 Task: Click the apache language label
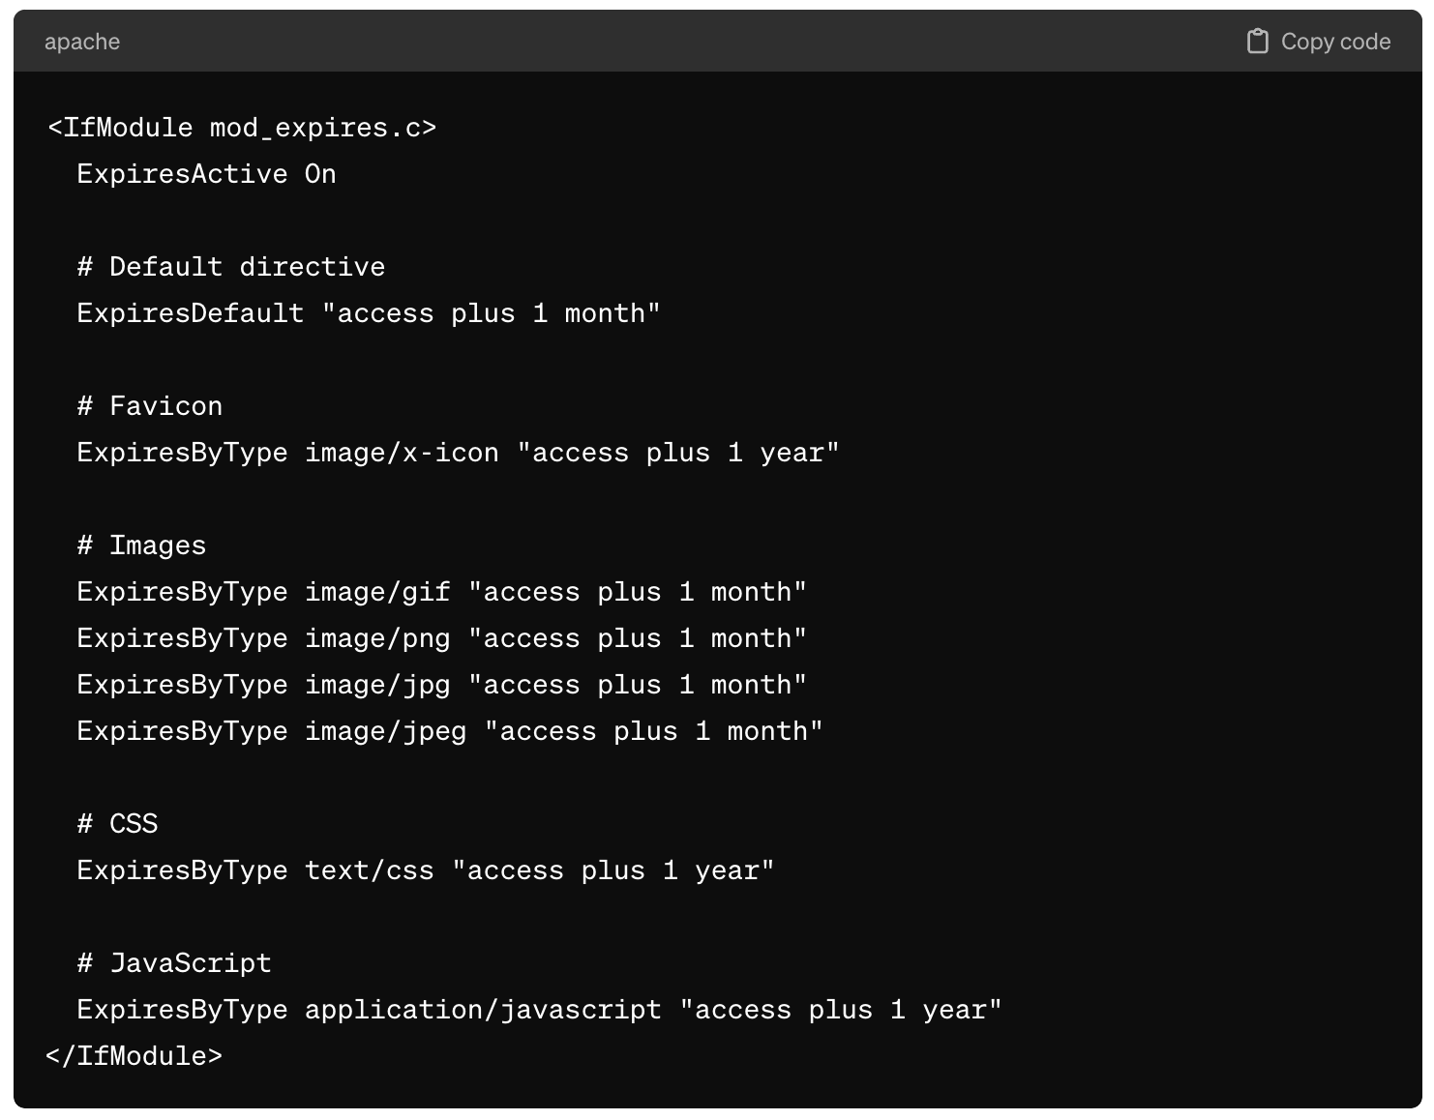tap(82, 42)
